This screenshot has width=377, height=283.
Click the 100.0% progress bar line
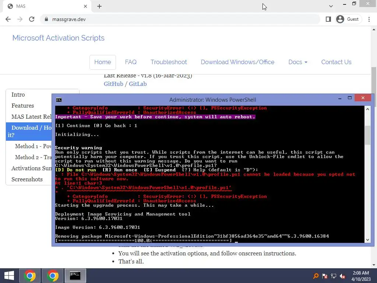pyautogui.click(x=143, y=240)
